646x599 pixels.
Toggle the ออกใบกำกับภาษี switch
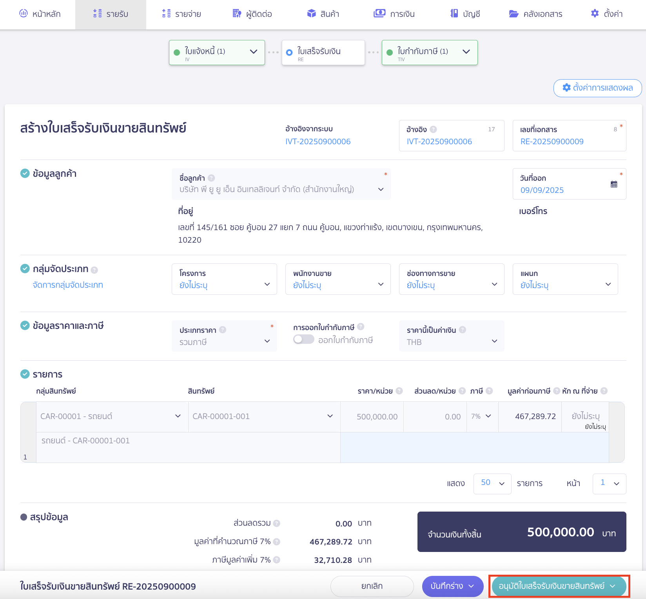(x=304, y=339)
